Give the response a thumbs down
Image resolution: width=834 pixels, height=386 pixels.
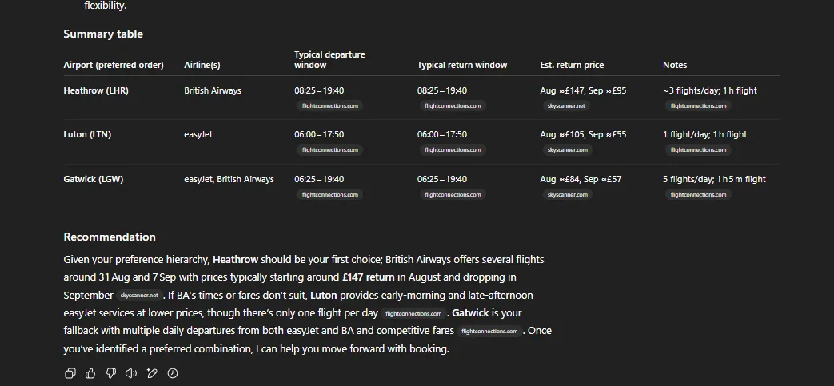[x=110, y=373]
